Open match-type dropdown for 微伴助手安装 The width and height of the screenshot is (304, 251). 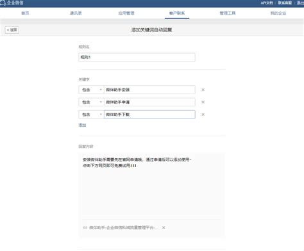[91, 90]
